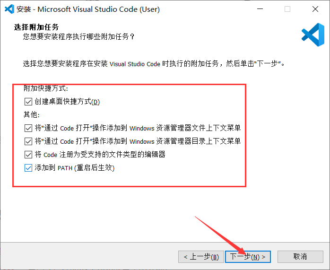Click the red arrow pointing at 下一步
Viewport: 330px width, 270px height.
220,235
